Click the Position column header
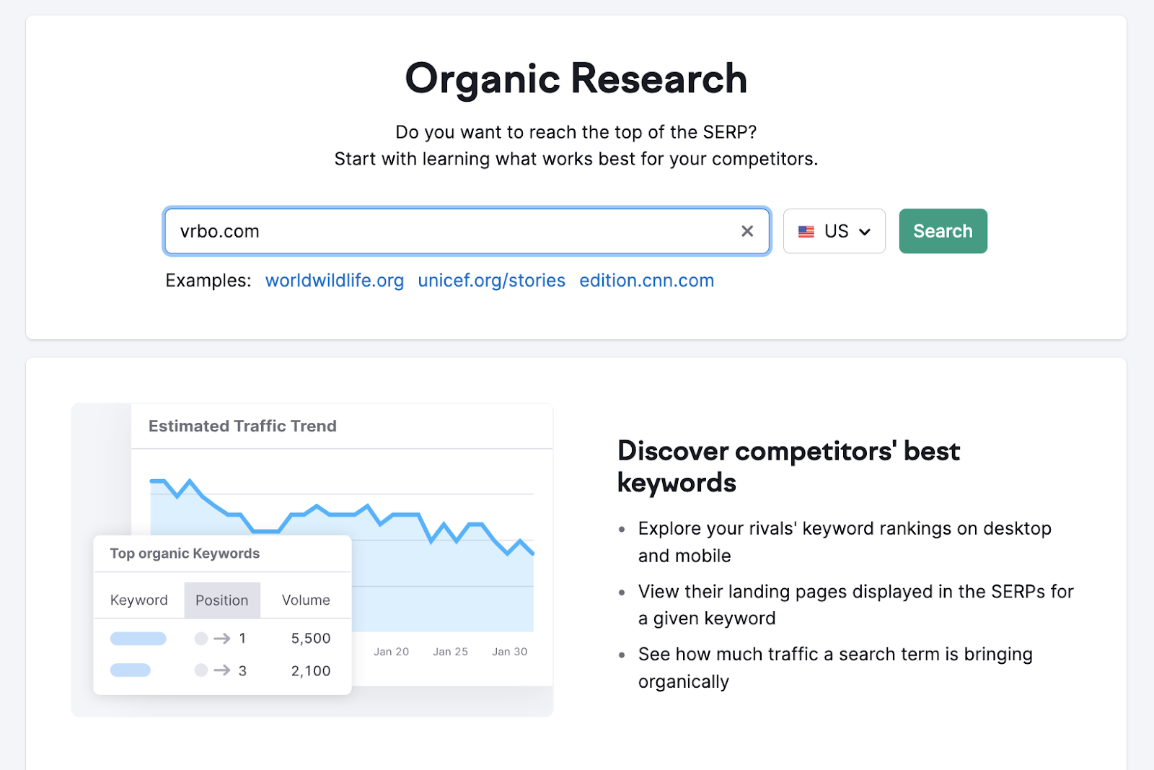 point(221,600)
